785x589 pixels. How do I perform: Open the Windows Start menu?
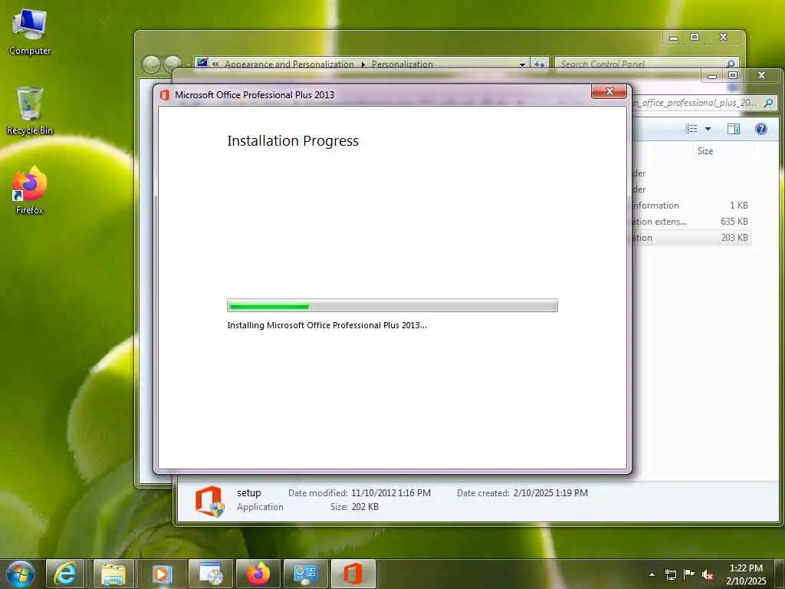[x=21, y=574]
